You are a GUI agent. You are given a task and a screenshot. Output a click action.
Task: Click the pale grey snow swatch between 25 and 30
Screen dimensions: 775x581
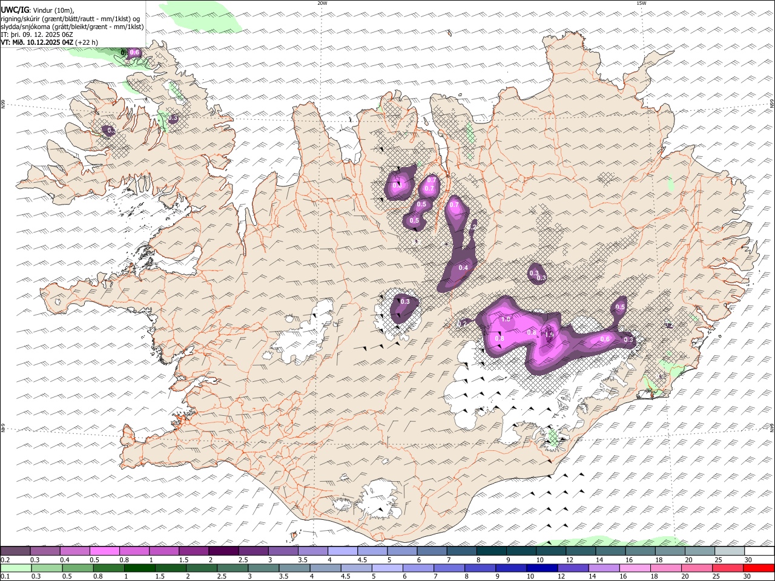click(x=730, y=551)
